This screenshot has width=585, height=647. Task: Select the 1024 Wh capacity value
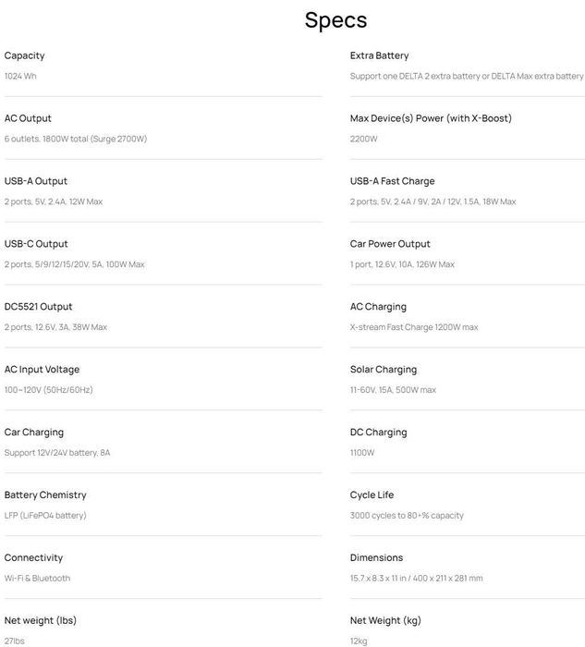(20, 76)
